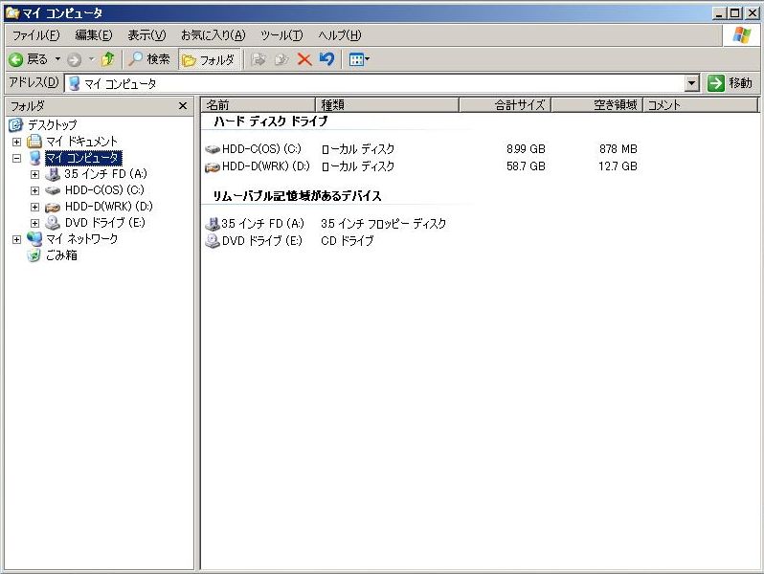Screen dimensions: 764x574
Task: Click HDD-C(OS) drive icon in file list
Action: point(213,149)
